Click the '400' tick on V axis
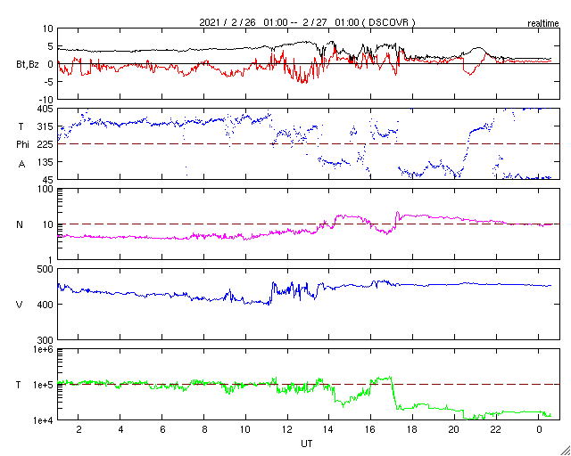The height and width of the screenshot is (456, 571). [46, 305]
